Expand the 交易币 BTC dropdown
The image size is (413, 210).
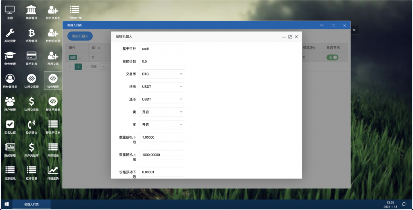[x=162, y=74]
